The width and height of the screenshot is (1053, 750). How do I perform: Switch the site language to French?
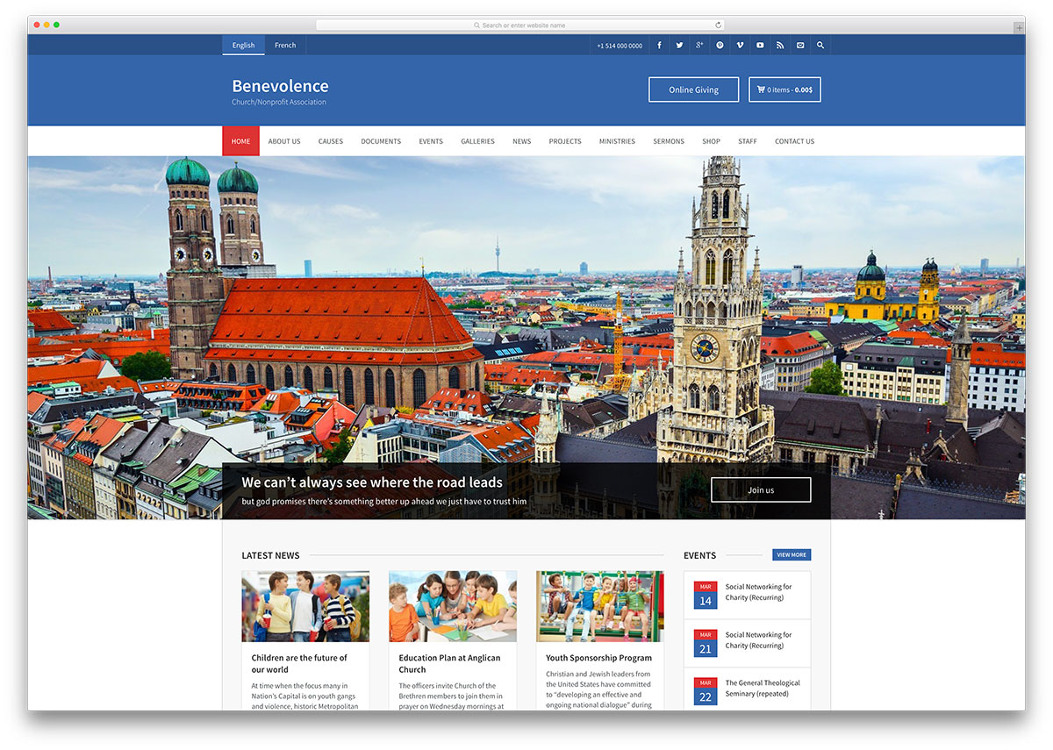[285, 45]
